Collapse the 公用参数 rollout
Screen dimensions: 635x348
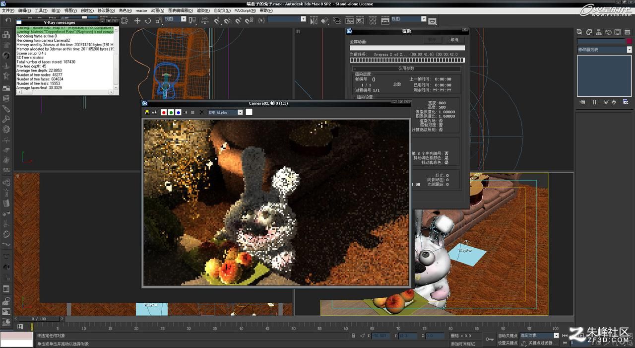click(406, 69)
